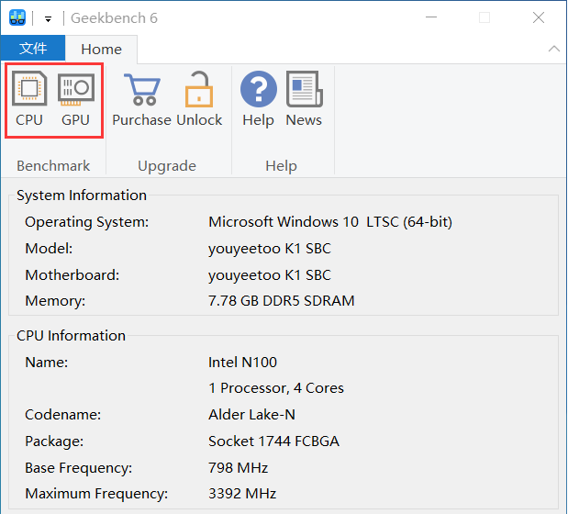Click the Operating System: label
Screen dimensions: 568x514
[x=87, y=222]
